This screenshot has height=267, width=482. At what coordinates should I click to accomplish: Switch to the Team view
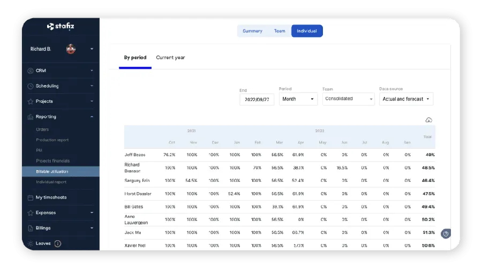tap(280, 31)
